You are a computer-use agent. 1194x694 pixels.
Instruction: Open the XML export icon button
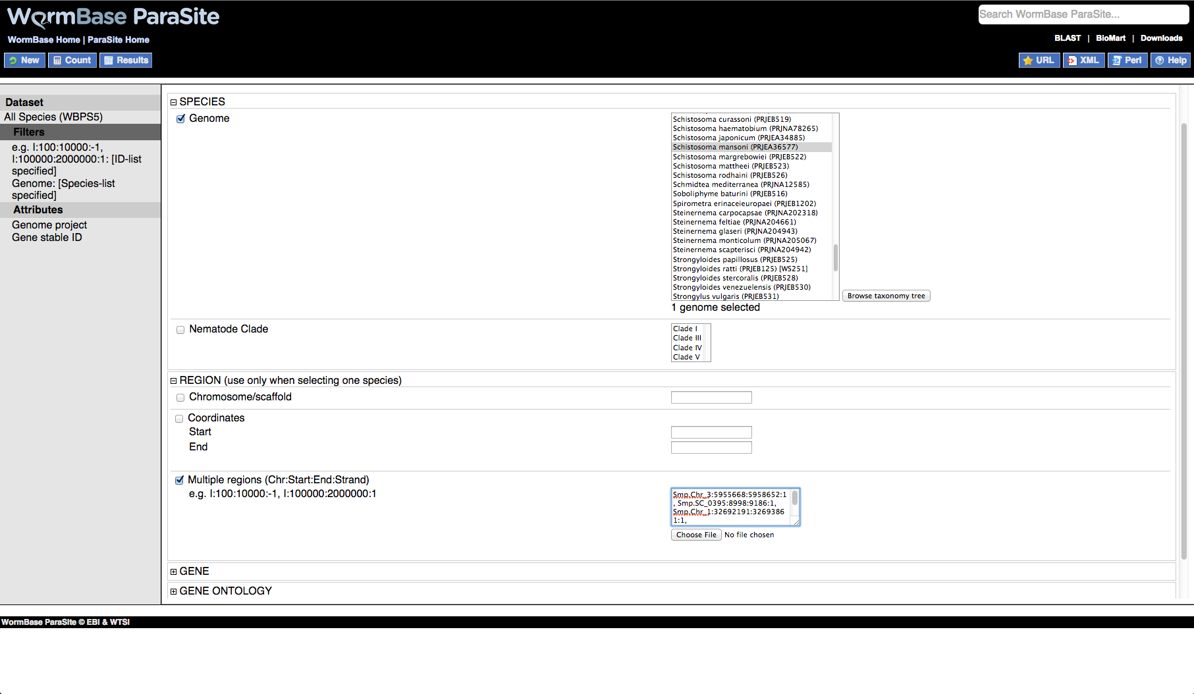[x=1083, y=61]
